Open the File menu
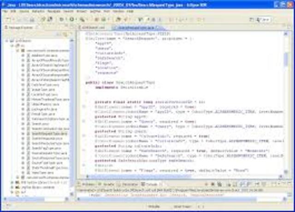The width and height of the screenshot is (295, 212). click(x=5, y=11)
